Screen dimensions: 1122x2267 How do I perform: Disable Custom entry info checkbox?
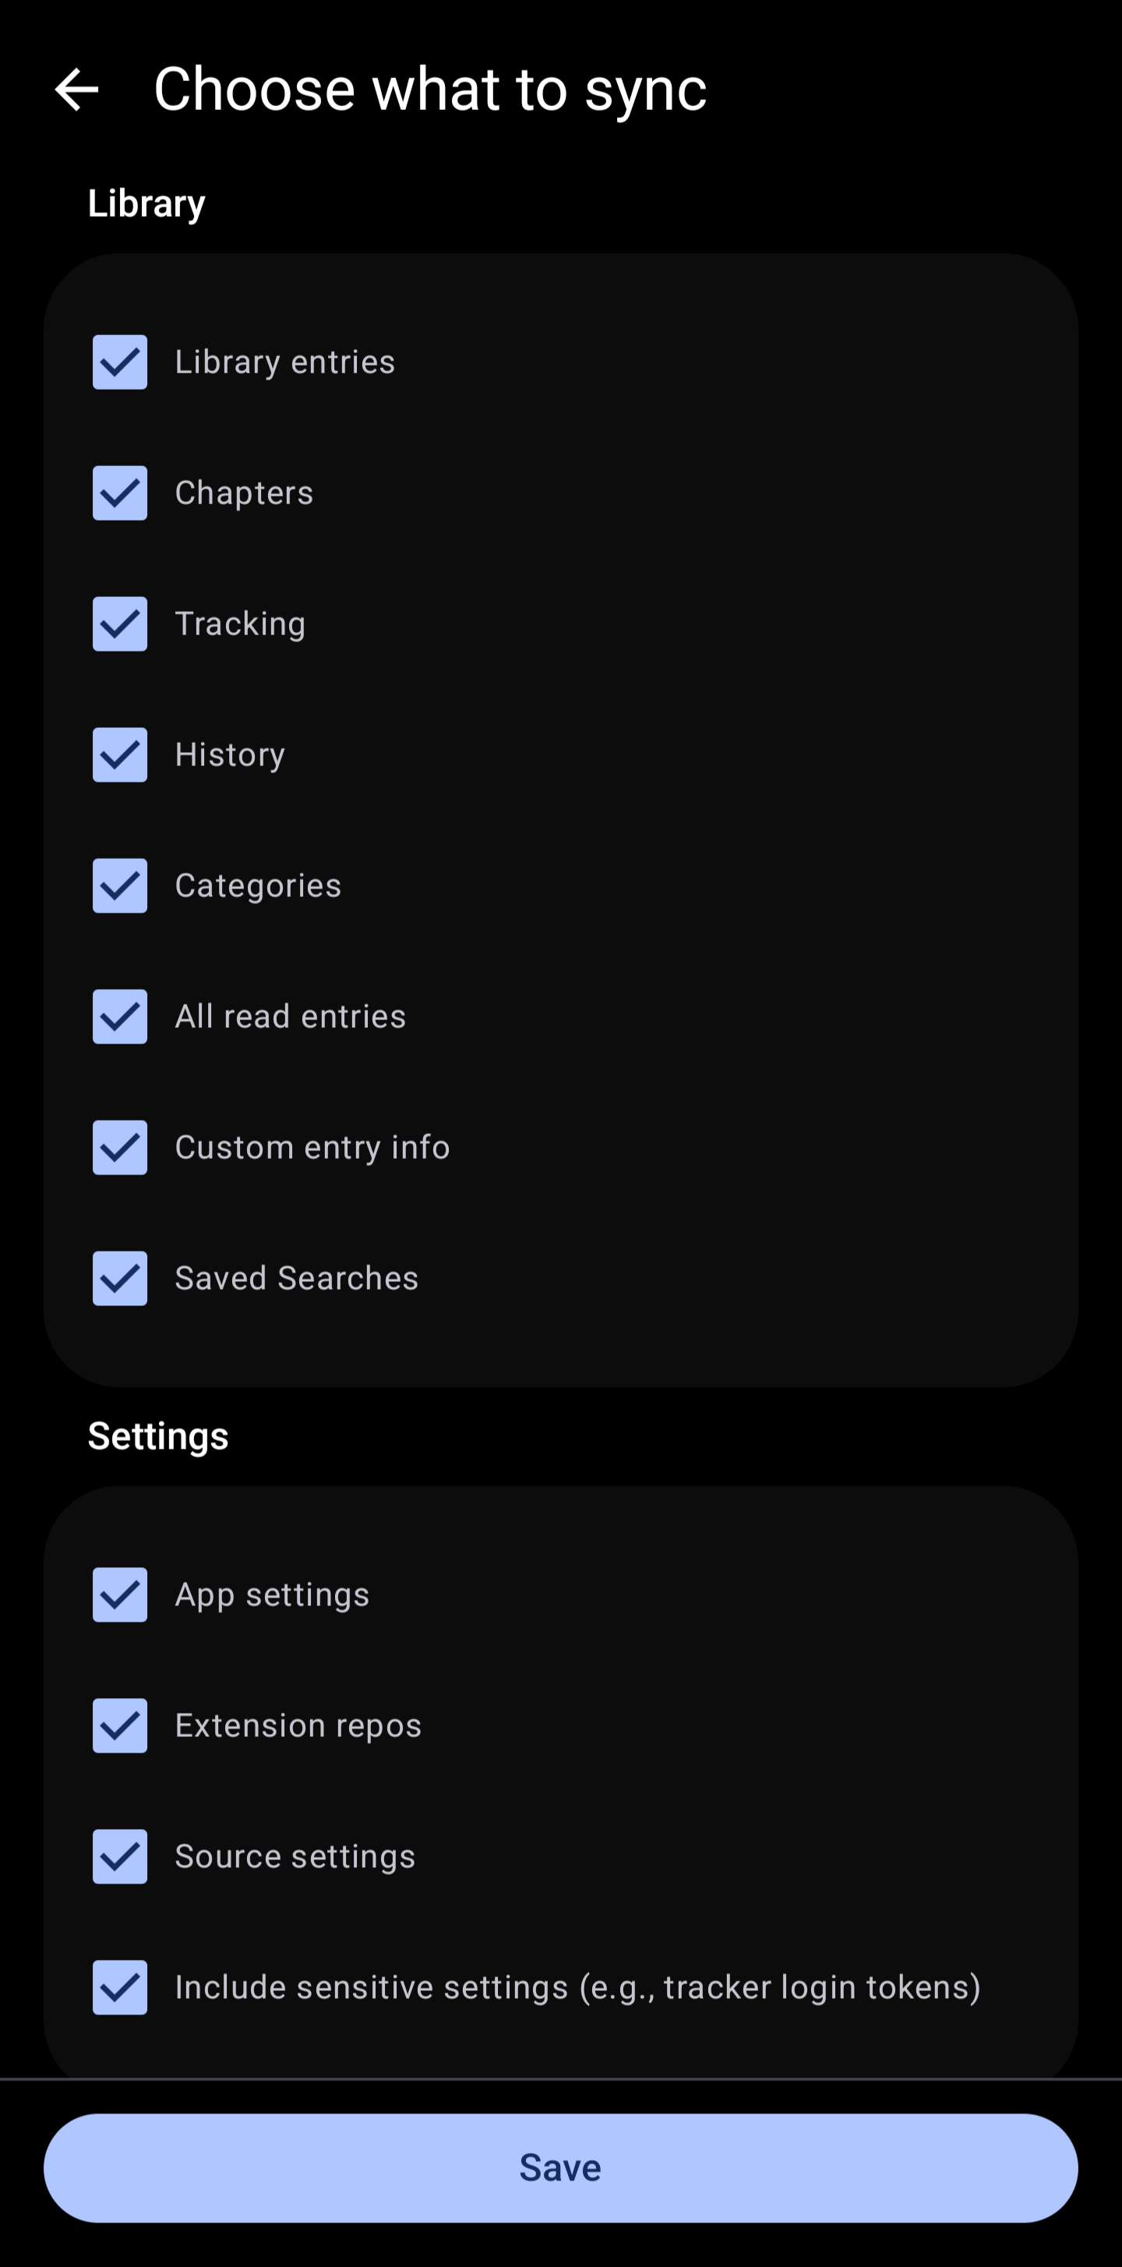coord(120,1148)
